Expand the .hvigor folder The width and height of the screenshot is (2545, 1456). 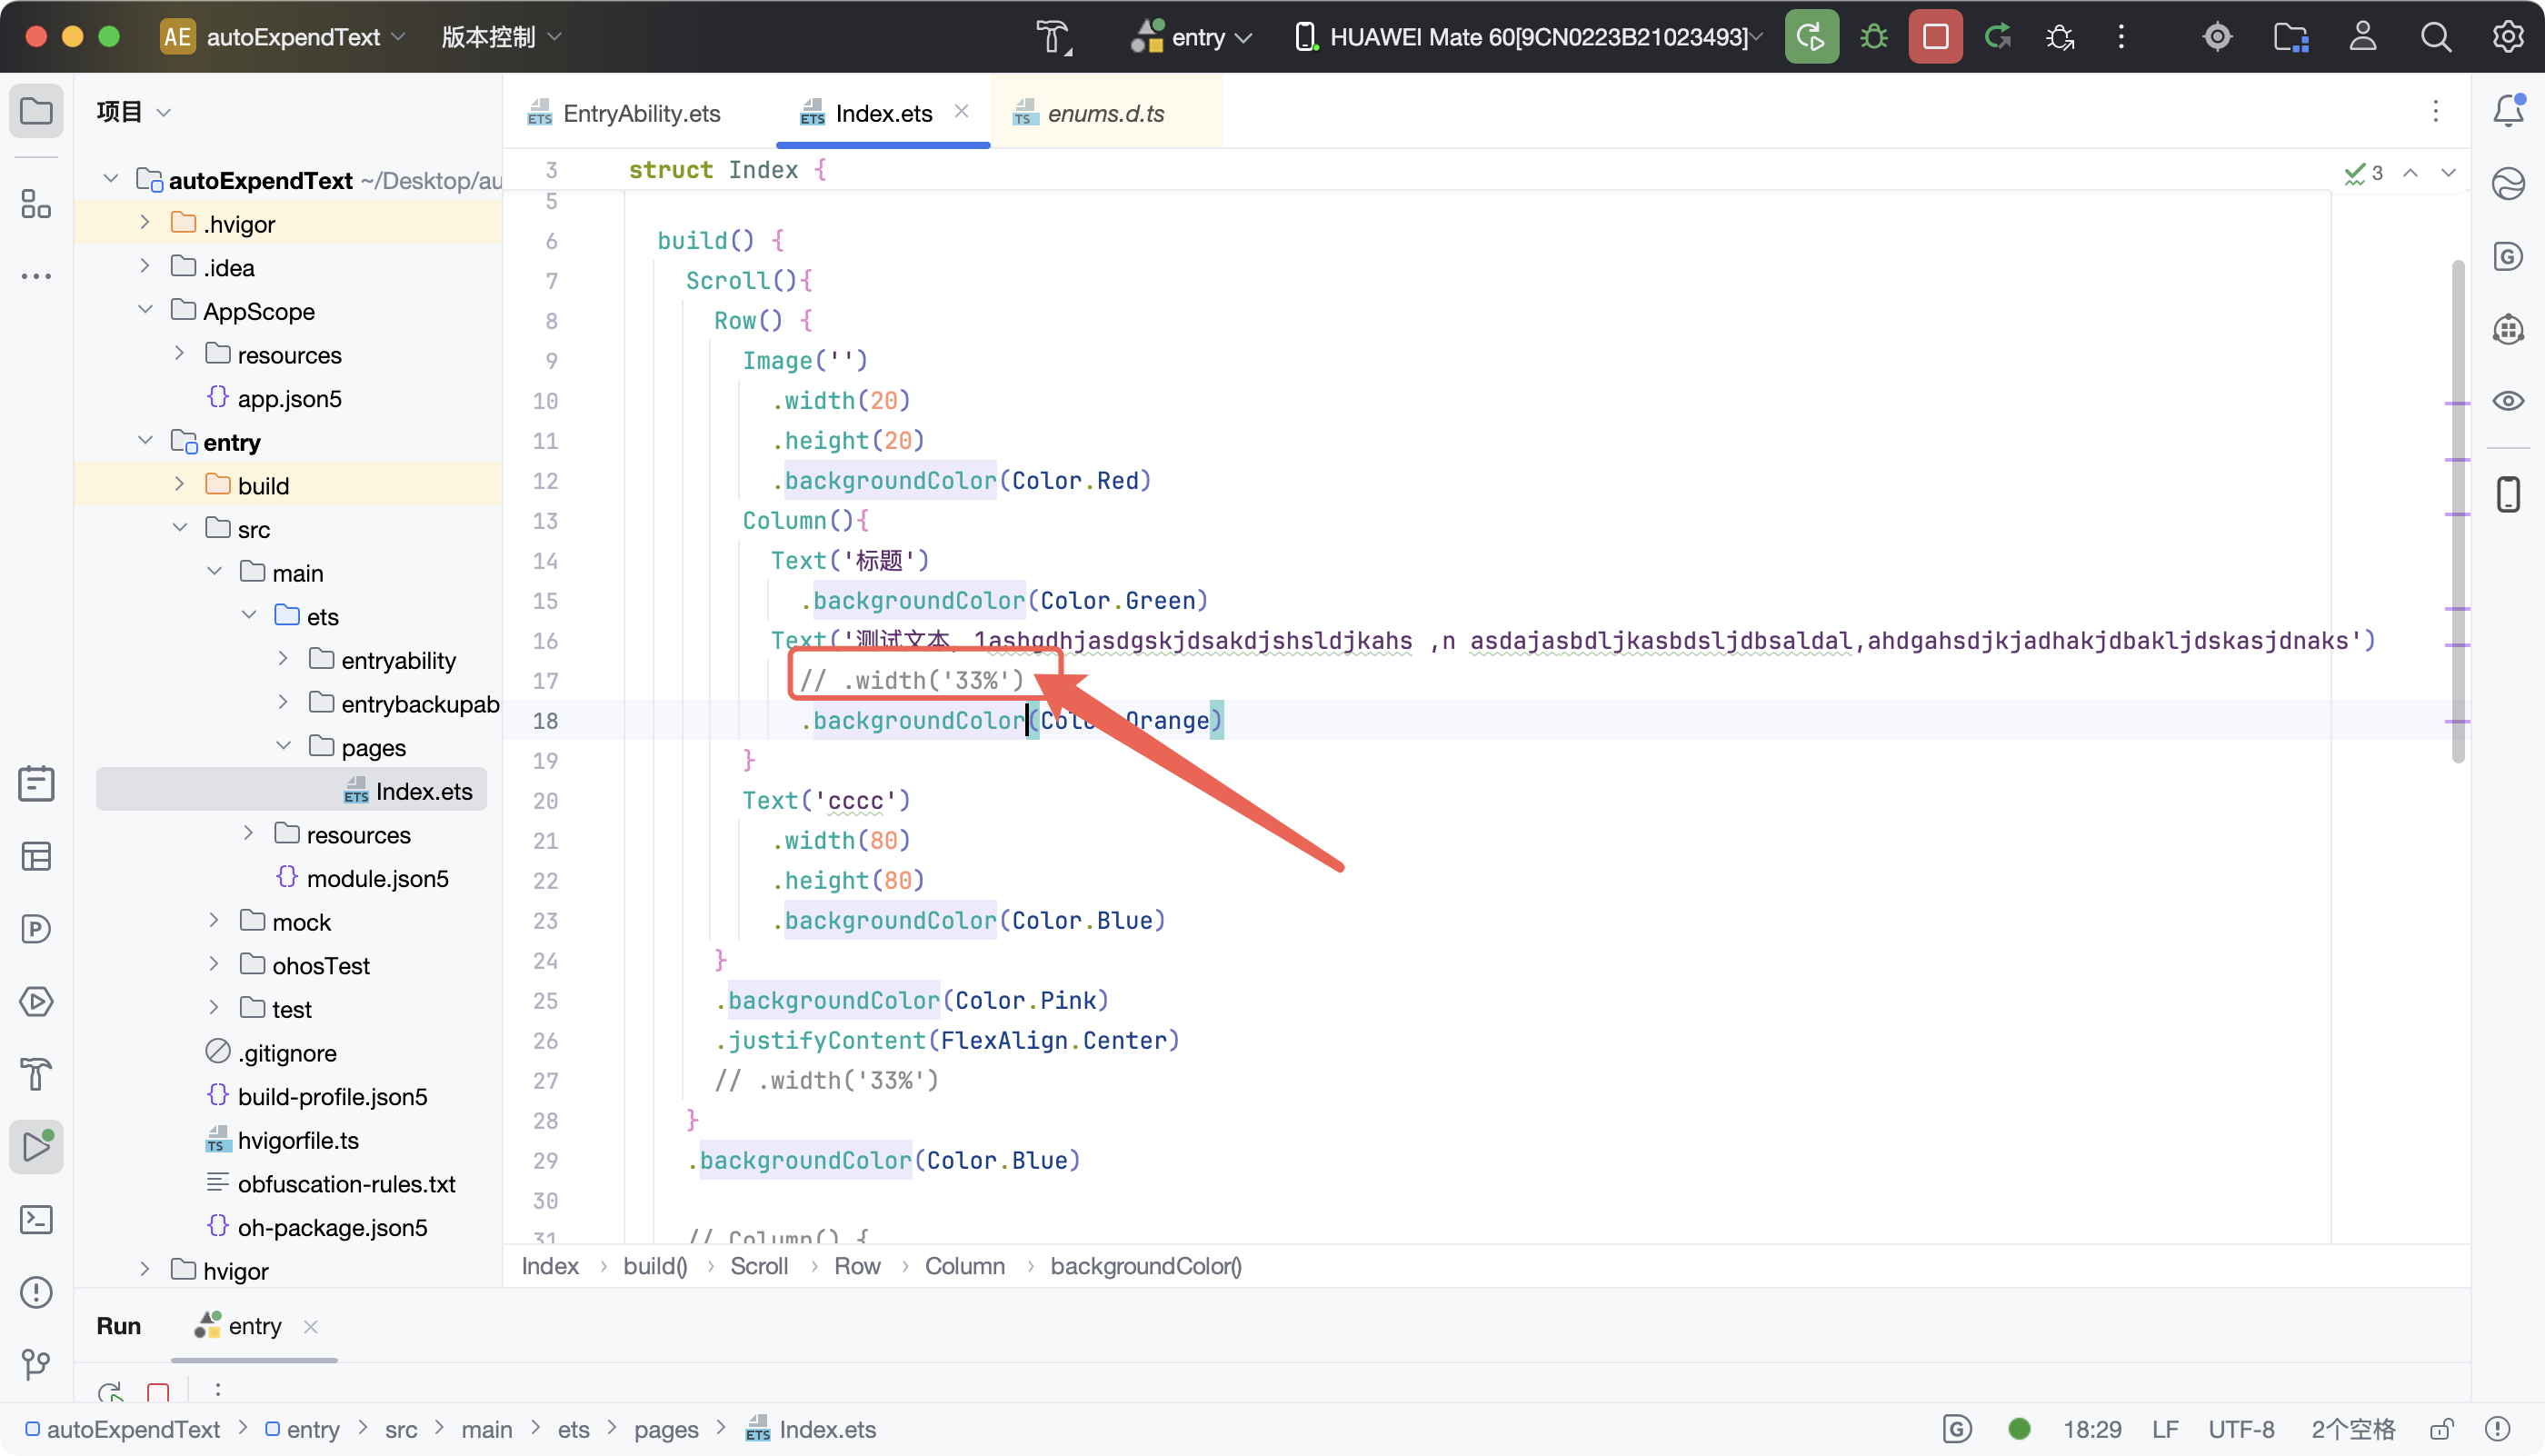[x=145, y=223]
